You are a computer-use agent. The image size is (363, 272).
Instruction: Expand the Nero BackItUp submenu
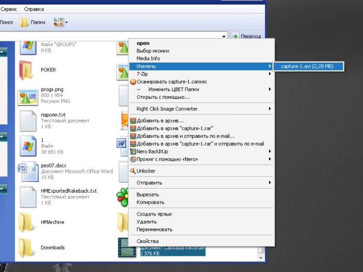201,152
